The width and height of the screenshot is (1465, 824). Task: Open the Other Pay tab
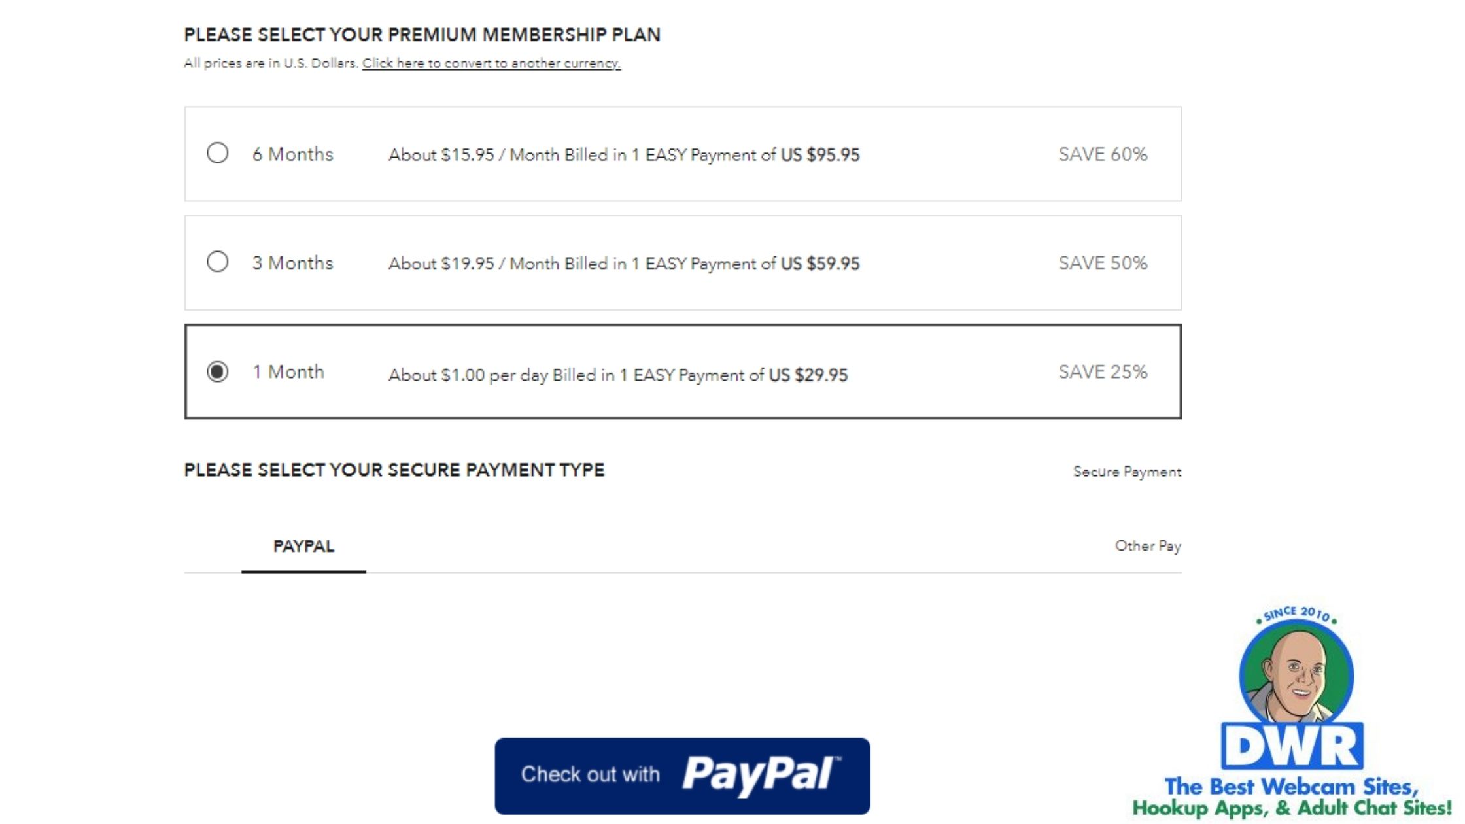(x=1147, y=546)
